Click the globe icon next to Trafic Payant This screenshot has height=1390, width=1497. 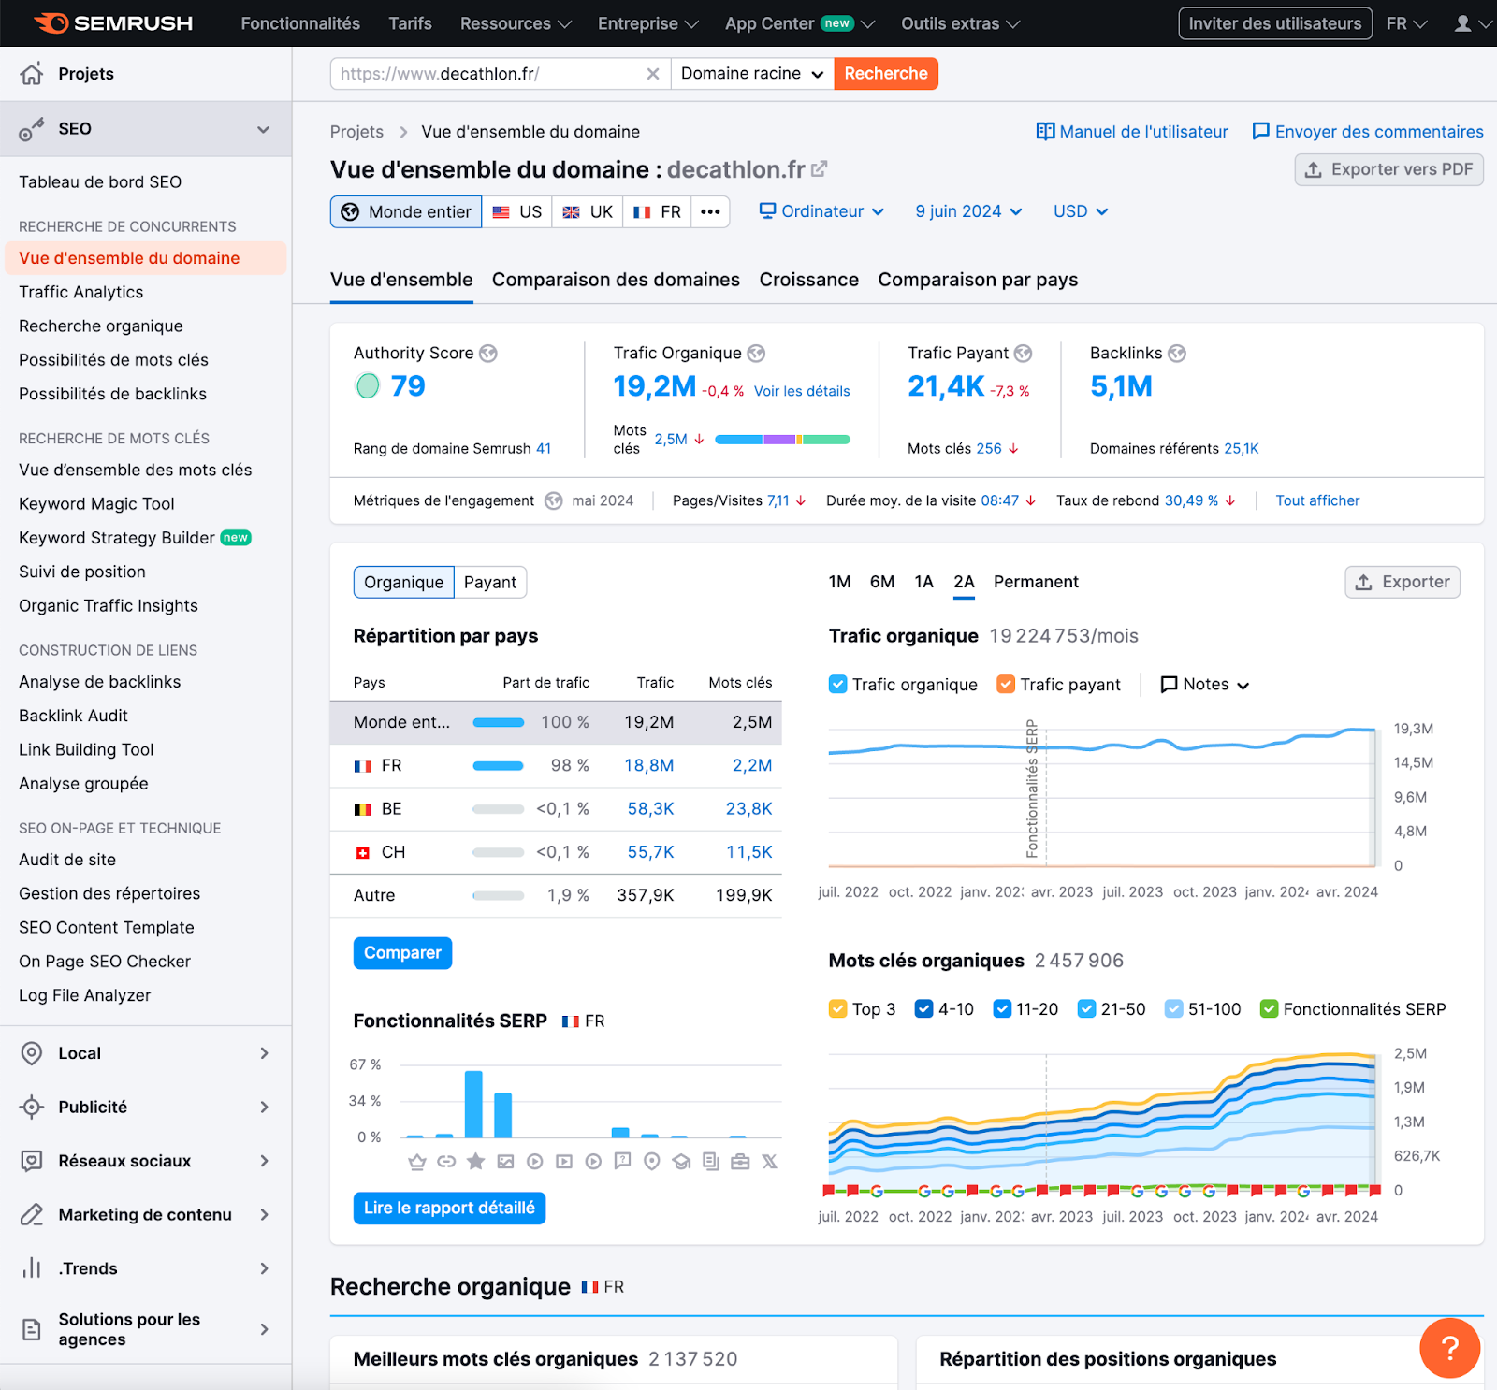[x=1024, y=354]
